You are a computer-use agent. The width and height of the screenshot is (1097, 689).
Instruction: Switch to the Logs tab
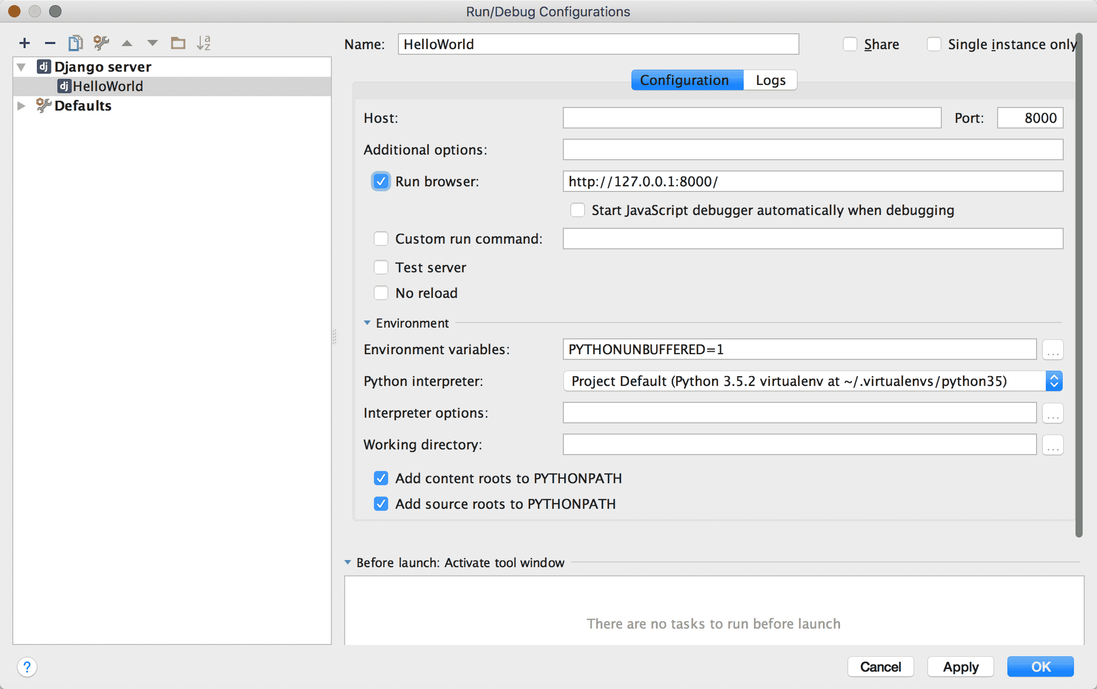[770, 80]
